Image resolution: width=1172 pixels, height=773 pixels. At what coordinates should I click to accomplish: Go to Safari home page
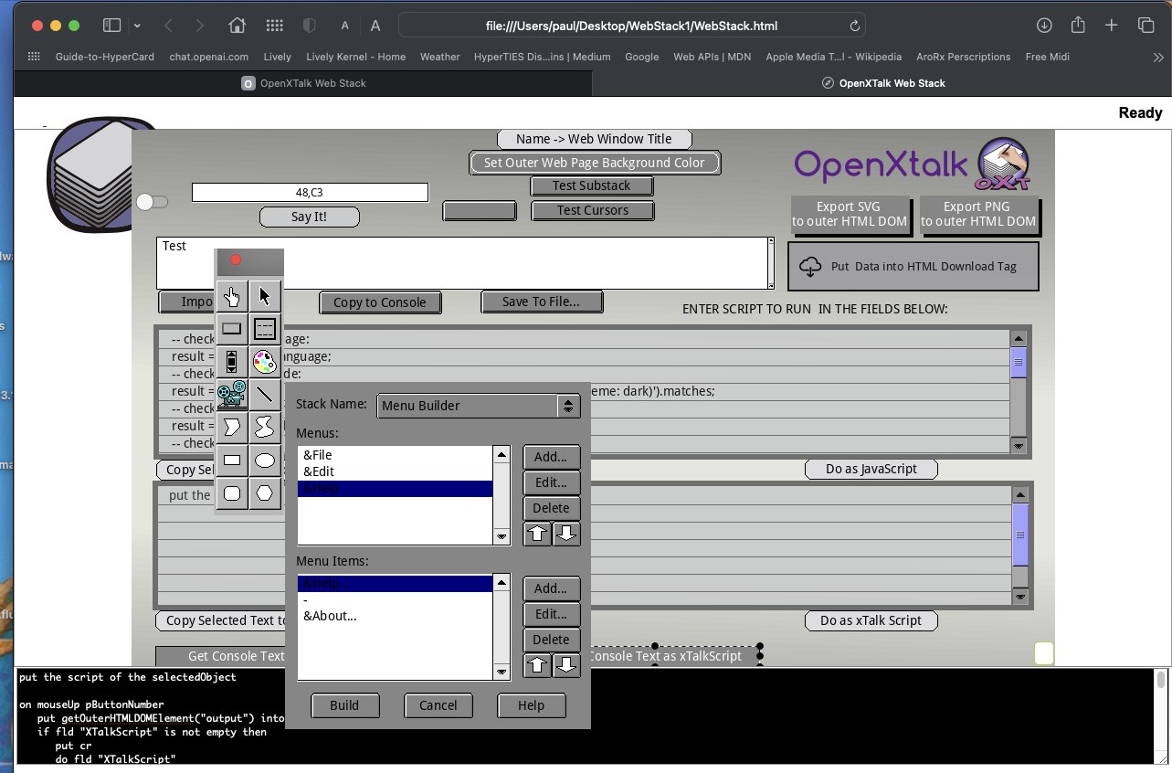click(237, 26)
